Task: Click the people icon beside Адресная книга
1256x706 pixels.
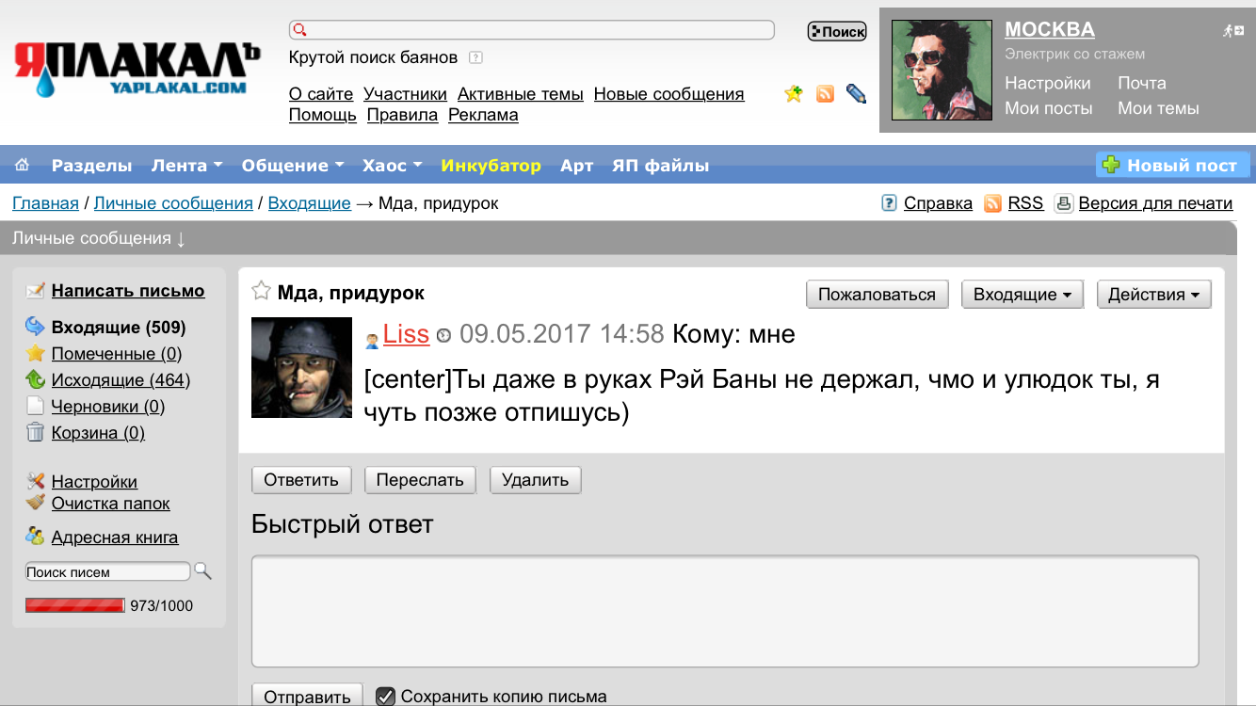Action: pos(36,537)
